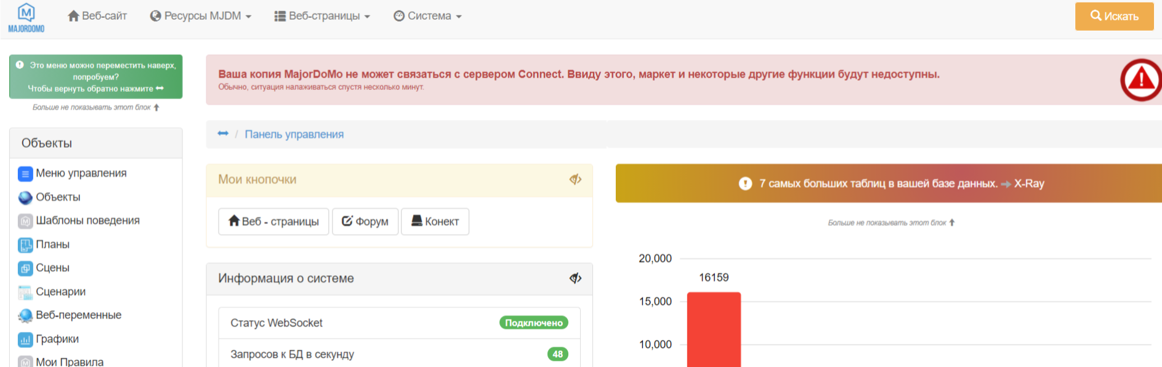This screenshot has width=1162, height=367.
Task: Click the Статус WebSocket row label
Action: click(276, 323)
